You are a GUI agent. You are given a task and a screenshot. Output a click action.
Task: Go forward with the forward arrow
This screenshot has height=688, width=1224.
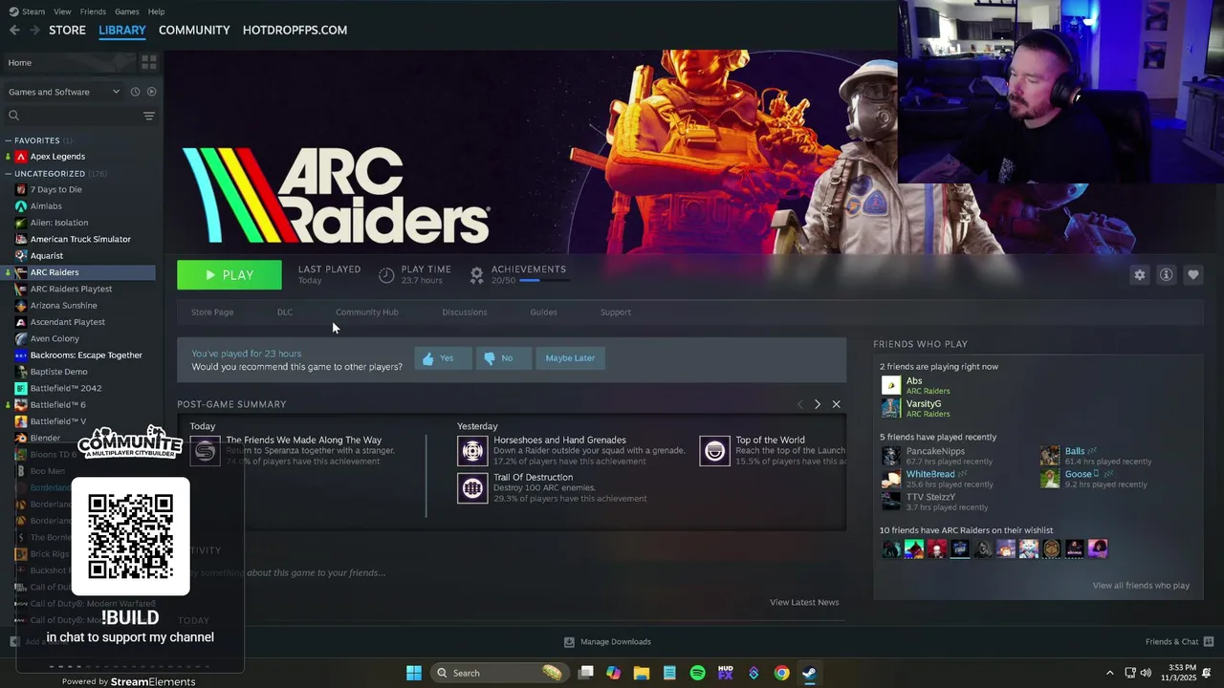[x=35, y=31]
